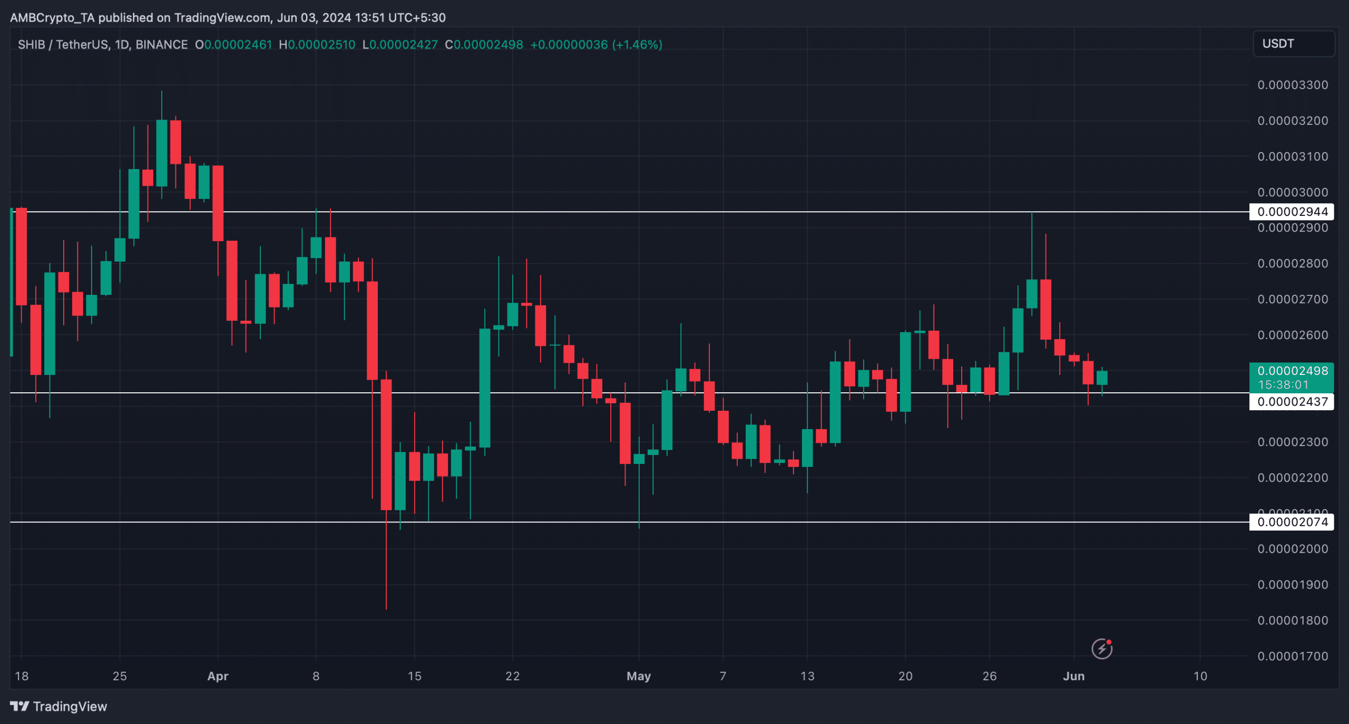Click the 0.00001700 price axis label
The width and height of the screenshot is (1349, 724).
1293,656
